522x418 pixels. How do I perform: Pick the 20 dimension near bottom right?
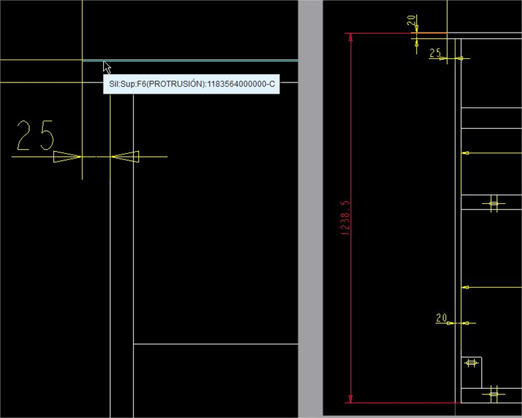click(x=442, y=317)
